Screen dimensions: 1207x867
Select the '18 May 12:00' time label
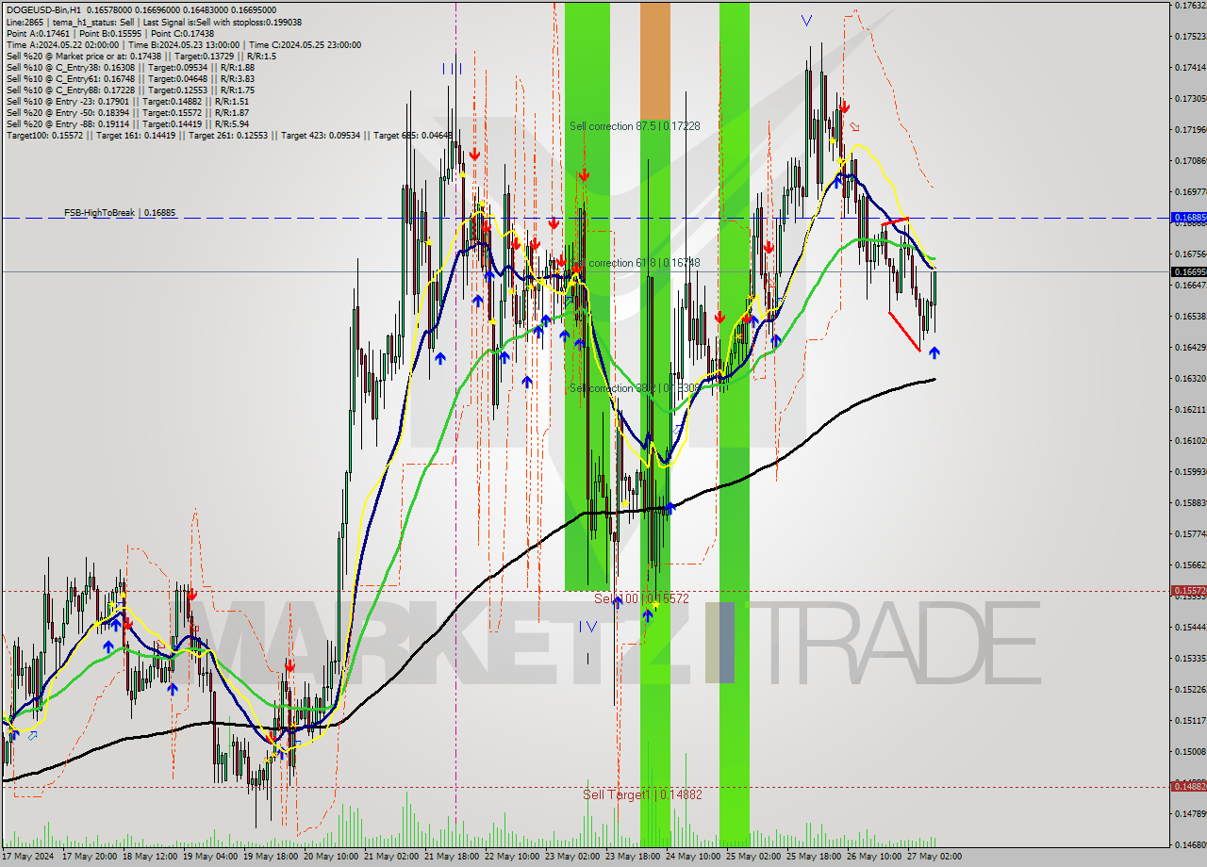pos(150,857)
